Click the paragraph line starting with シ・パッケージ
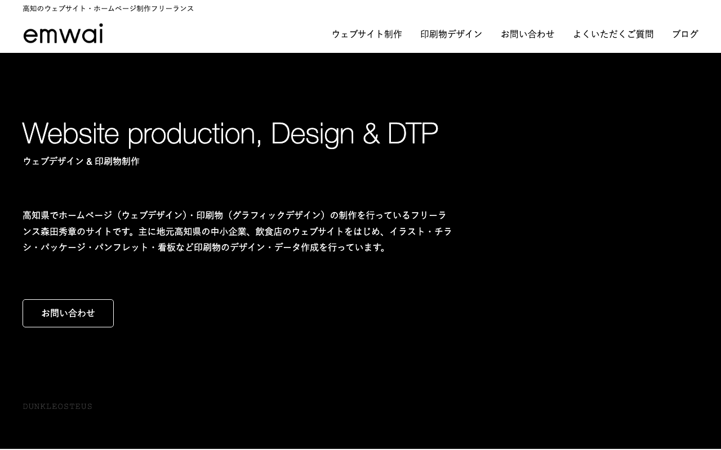Viewport: 721px width, 450px height. pos(206,247)
